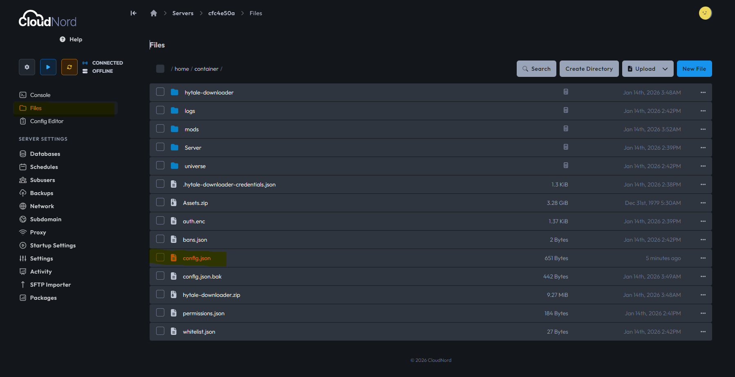Click the Create Directory button
This screenshot has height=377, width=735.
pos(589,69)
